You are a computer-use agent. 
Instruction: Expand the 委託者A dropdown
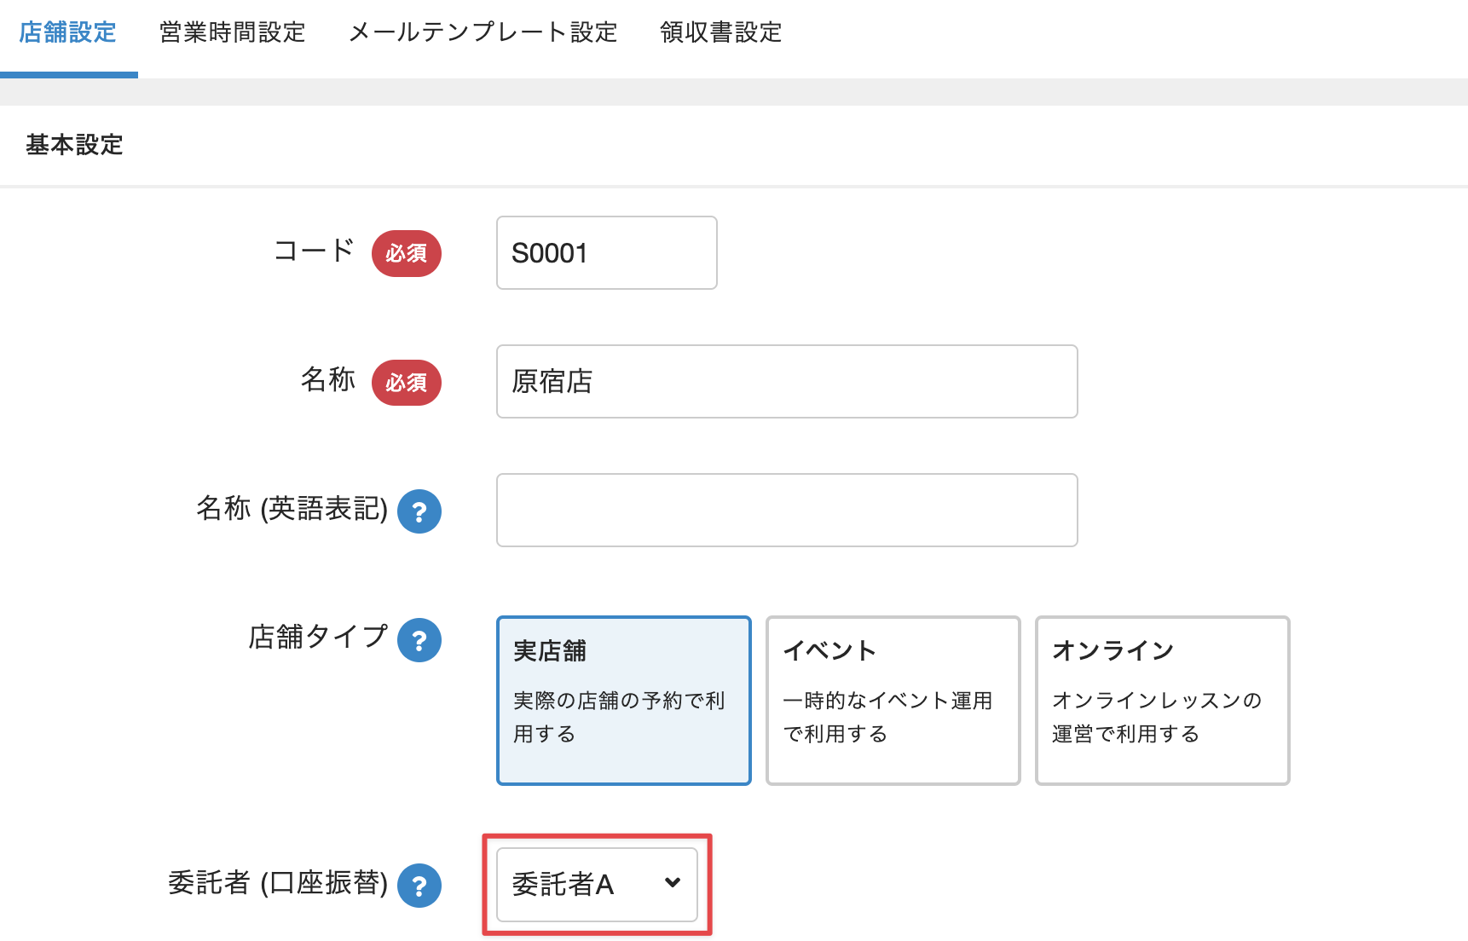tap(597, 885)
